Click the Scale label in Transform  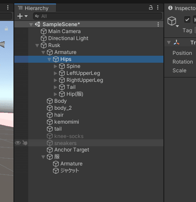(x=179, y=71)
